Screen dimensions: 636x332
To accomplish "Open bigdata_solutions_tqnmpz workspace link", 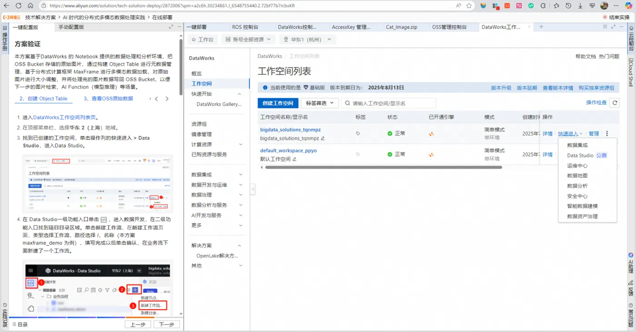I will click(290, 130).
